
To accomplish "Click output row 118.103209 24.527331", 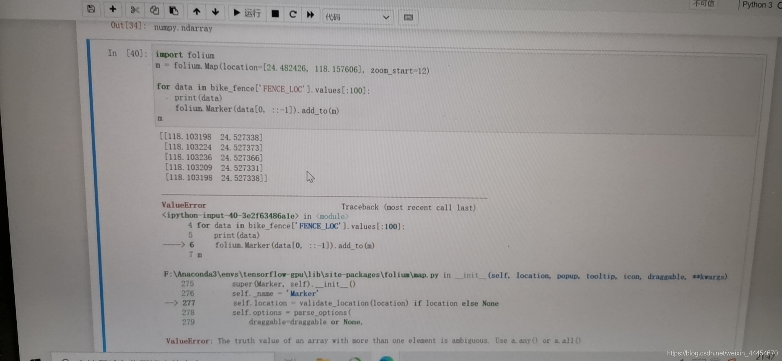I will [214, 168].
